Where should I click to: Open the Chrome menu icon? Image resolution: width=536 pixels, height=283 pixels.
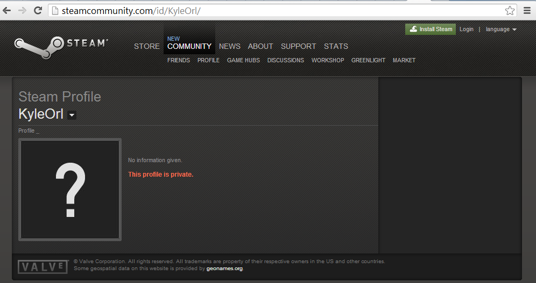[x=527, y=11]
